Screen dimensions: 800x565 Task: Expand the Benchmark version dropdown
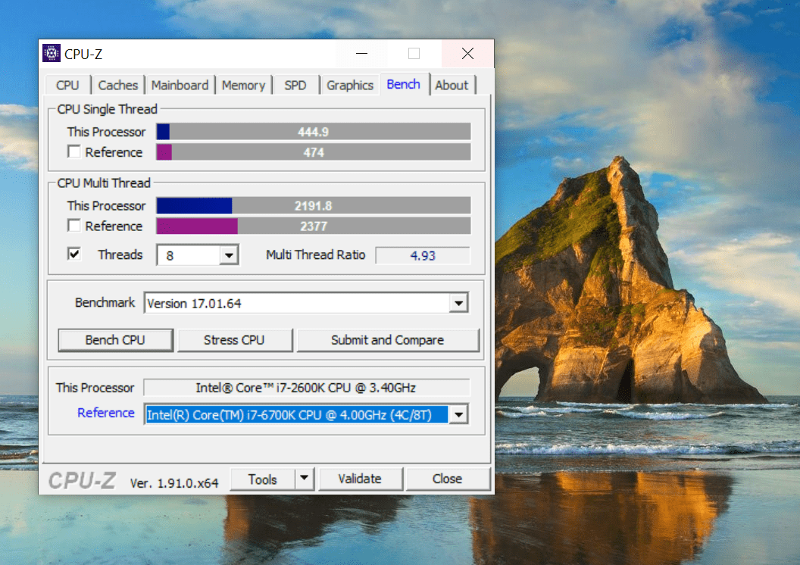click(x=458, y=303)
